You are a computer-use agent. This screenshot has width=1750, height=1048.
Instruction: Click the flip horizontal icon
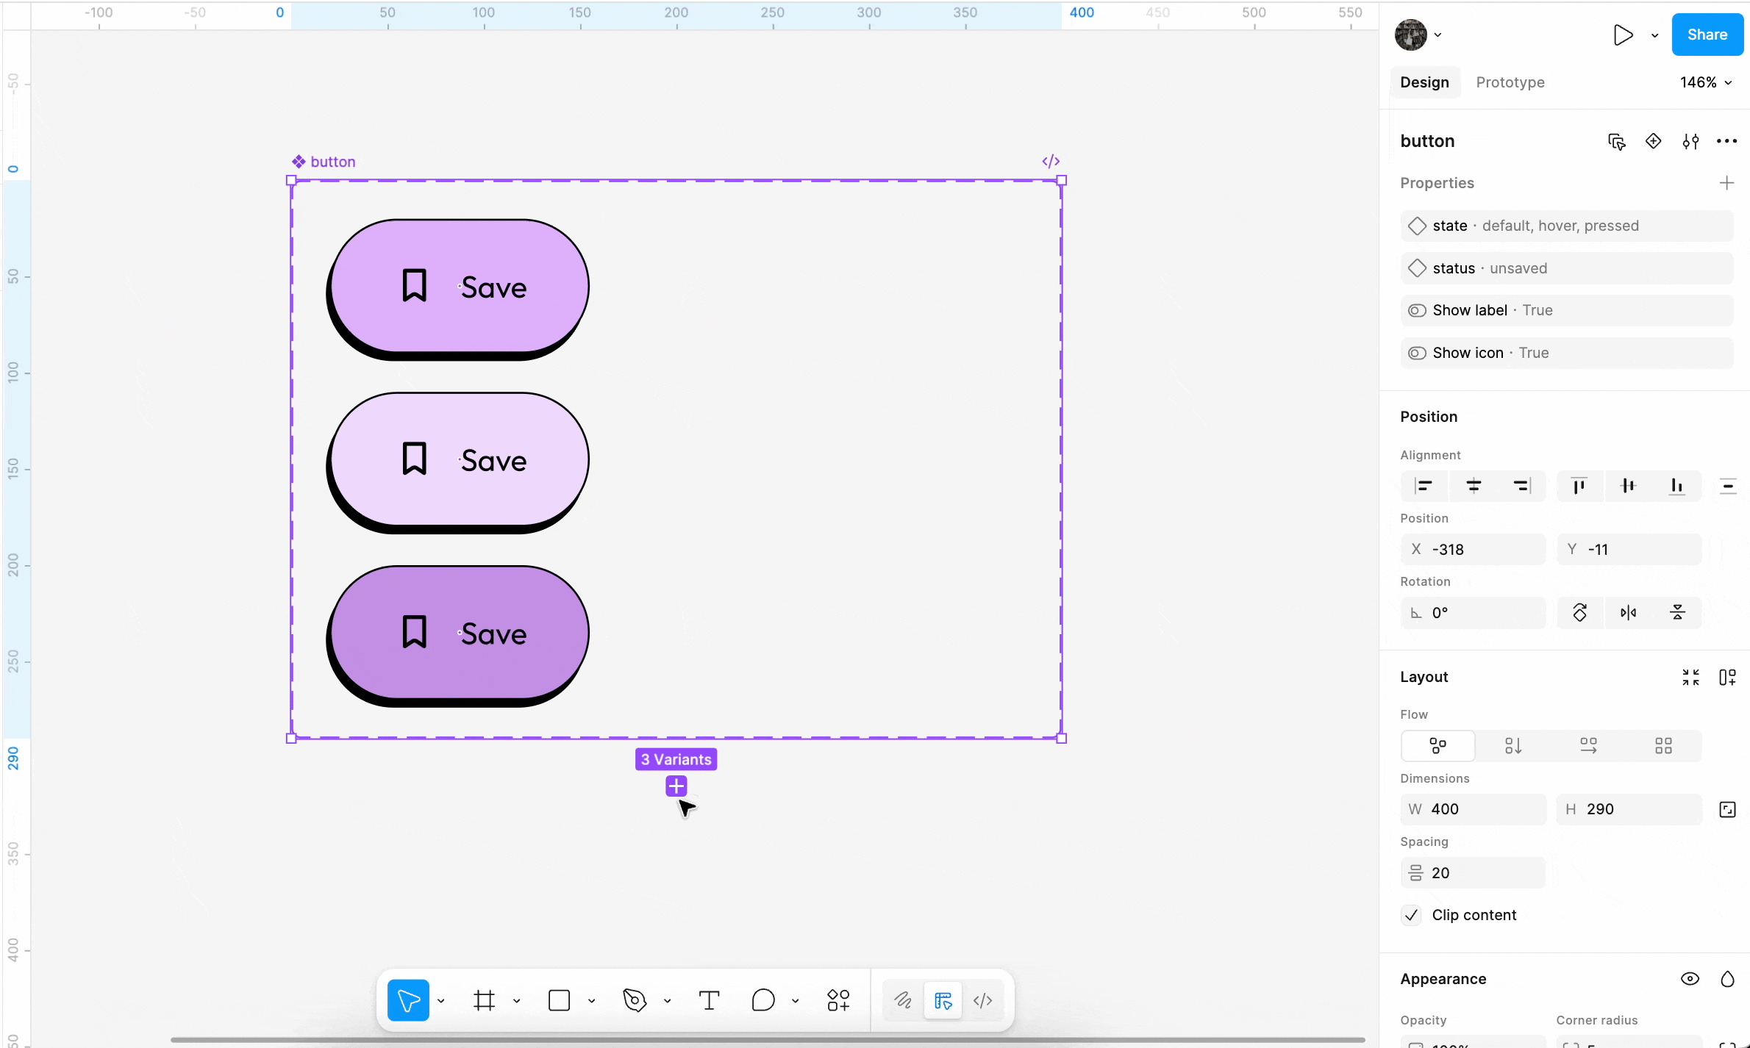[1629, 613]
